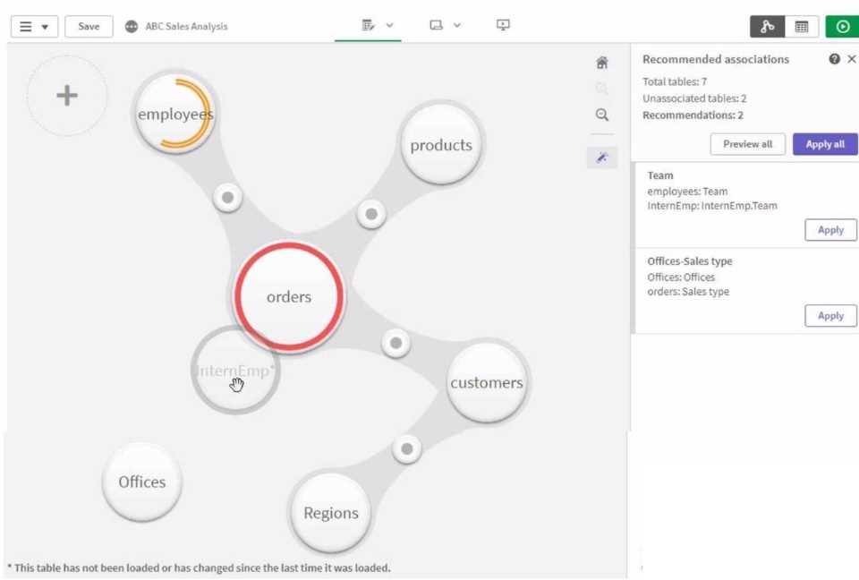859x580 pixels.
Task: Switch to the table view of data
Action: pyautogui.click(x=801, y=27)
